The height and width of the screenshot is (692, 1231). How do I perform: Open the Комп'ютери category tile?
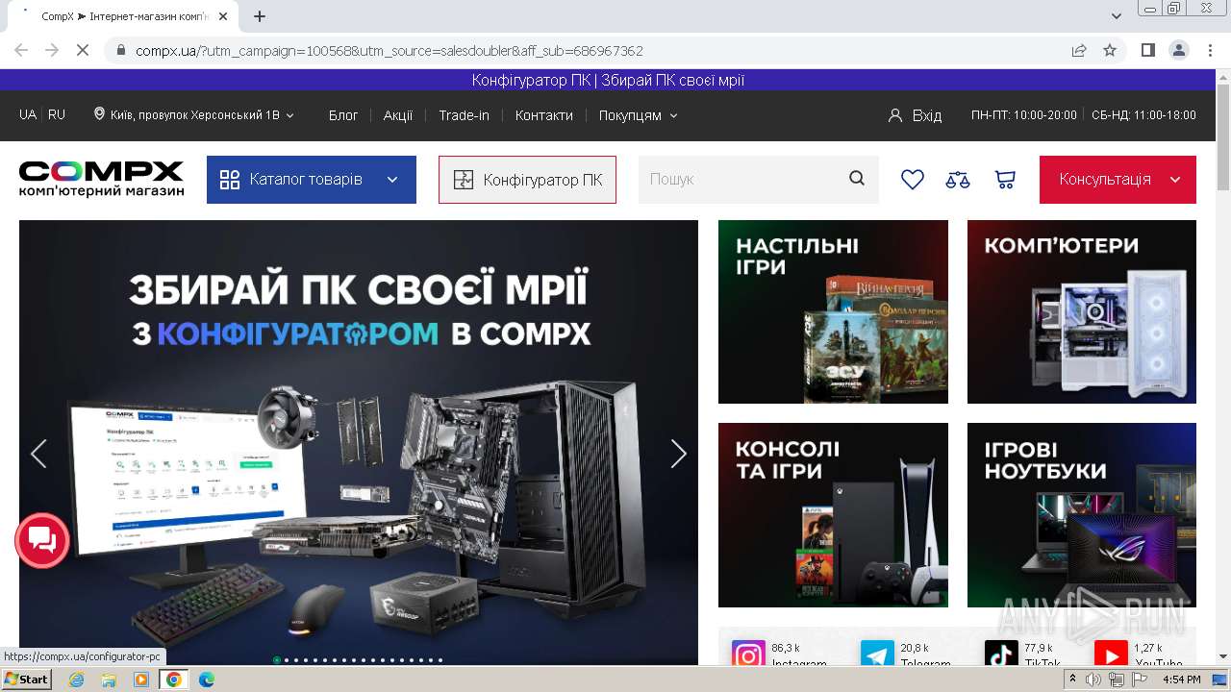pyautogui.click(x=1082, y=311)
